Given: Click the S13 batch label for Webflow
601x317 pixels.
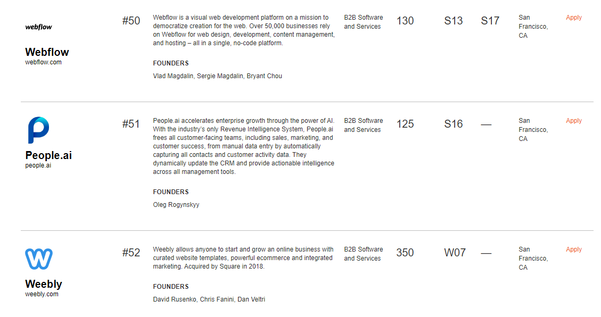Looking at the screenshot, I should pyautogui.click(x=454, y=21).
